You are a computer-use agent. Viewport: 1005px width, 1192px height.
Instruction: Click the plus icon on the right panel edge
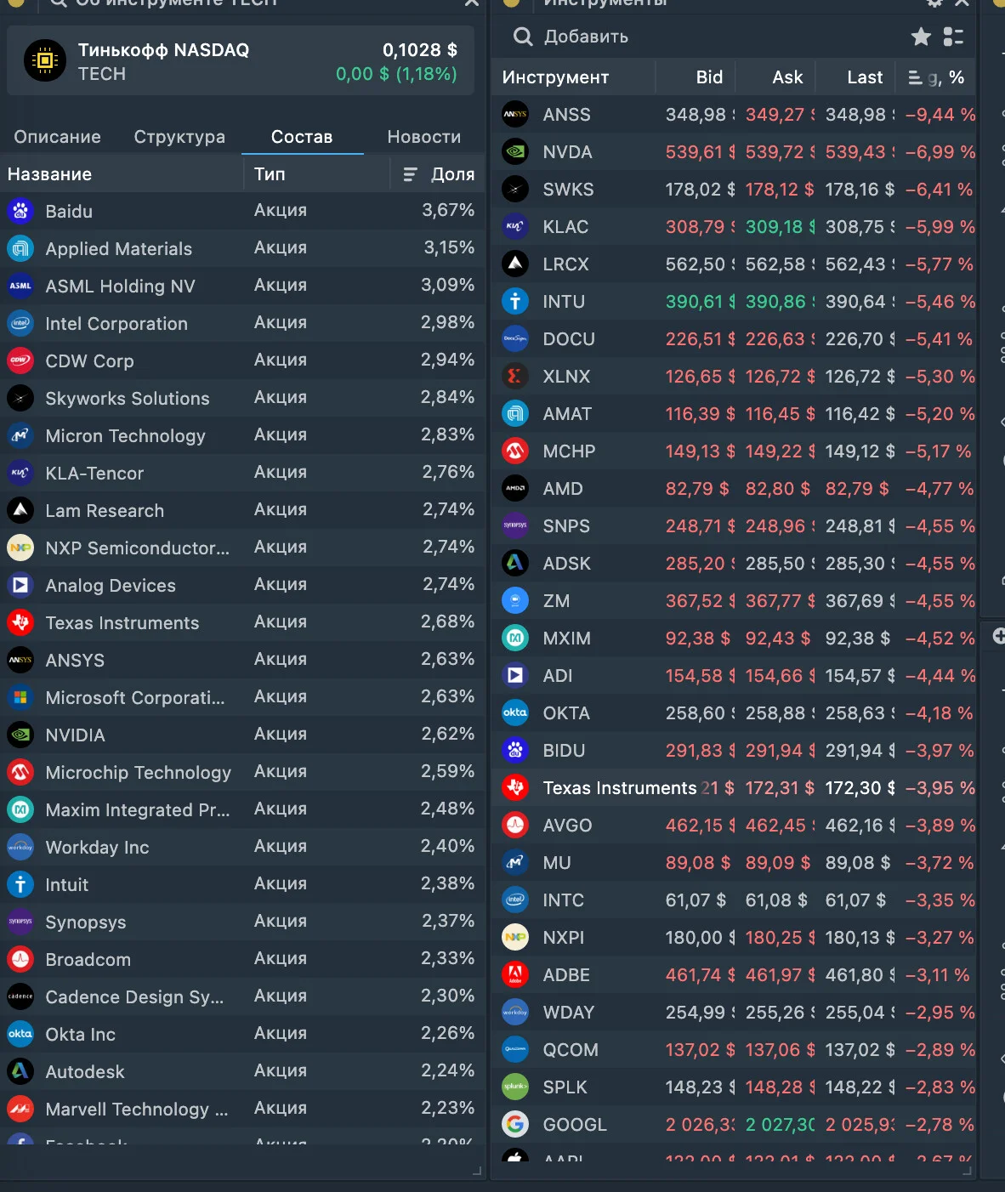pos(999,636)
